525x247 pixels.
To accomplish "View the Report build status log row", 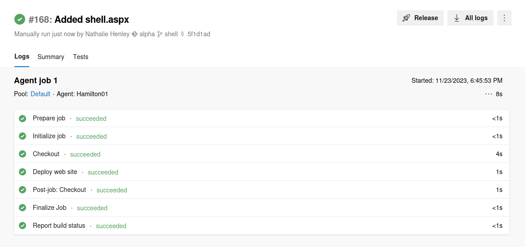I will coord(262,226).
